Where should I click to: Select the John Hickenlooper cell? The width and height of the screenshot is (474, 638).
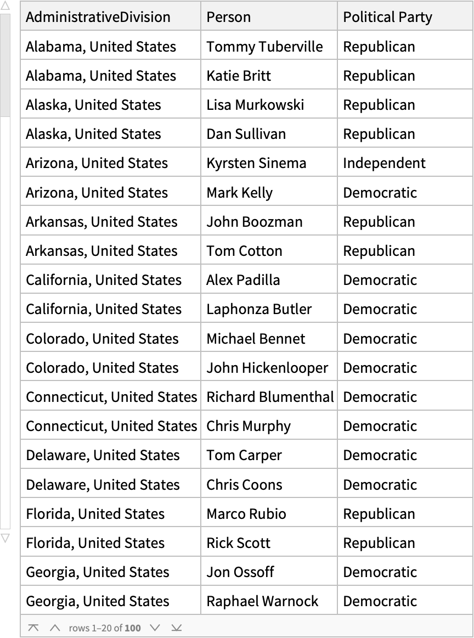[267, 368]
